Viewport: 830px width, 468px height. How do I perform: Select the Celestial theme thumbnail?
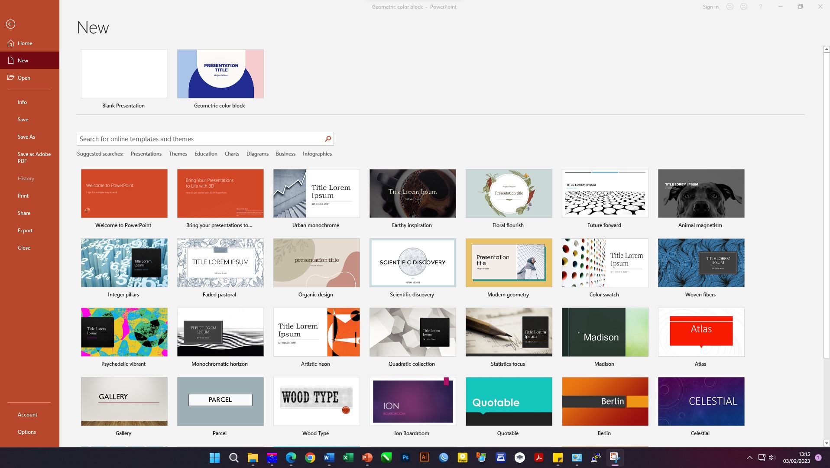(x=701, y=402)
